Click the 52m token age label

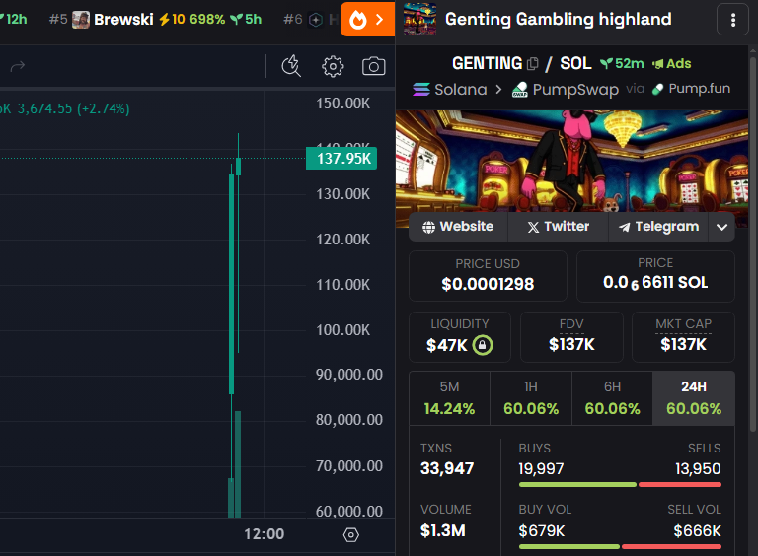click(622, 64)
